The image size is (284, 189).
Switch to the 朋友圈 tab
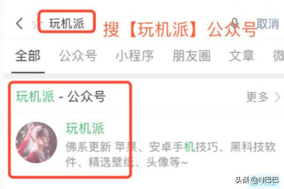pos(191,56)
